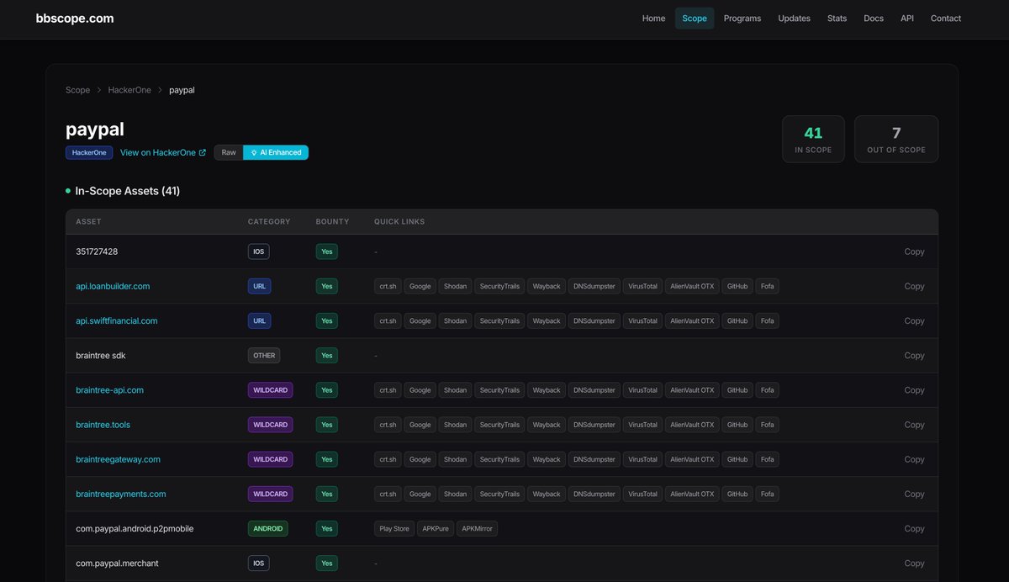Viewport: 1009px width, 582px height.
Task: Open Fofa for api.loanbuilder.com
Action: point(768,286)
